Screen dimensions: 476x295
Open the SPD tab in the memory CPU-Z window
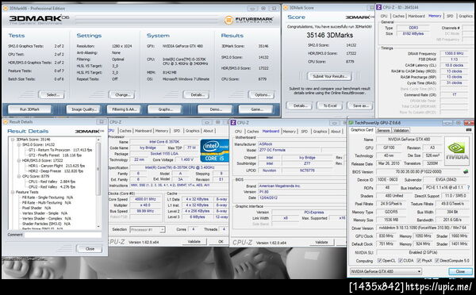coord(450,16)
